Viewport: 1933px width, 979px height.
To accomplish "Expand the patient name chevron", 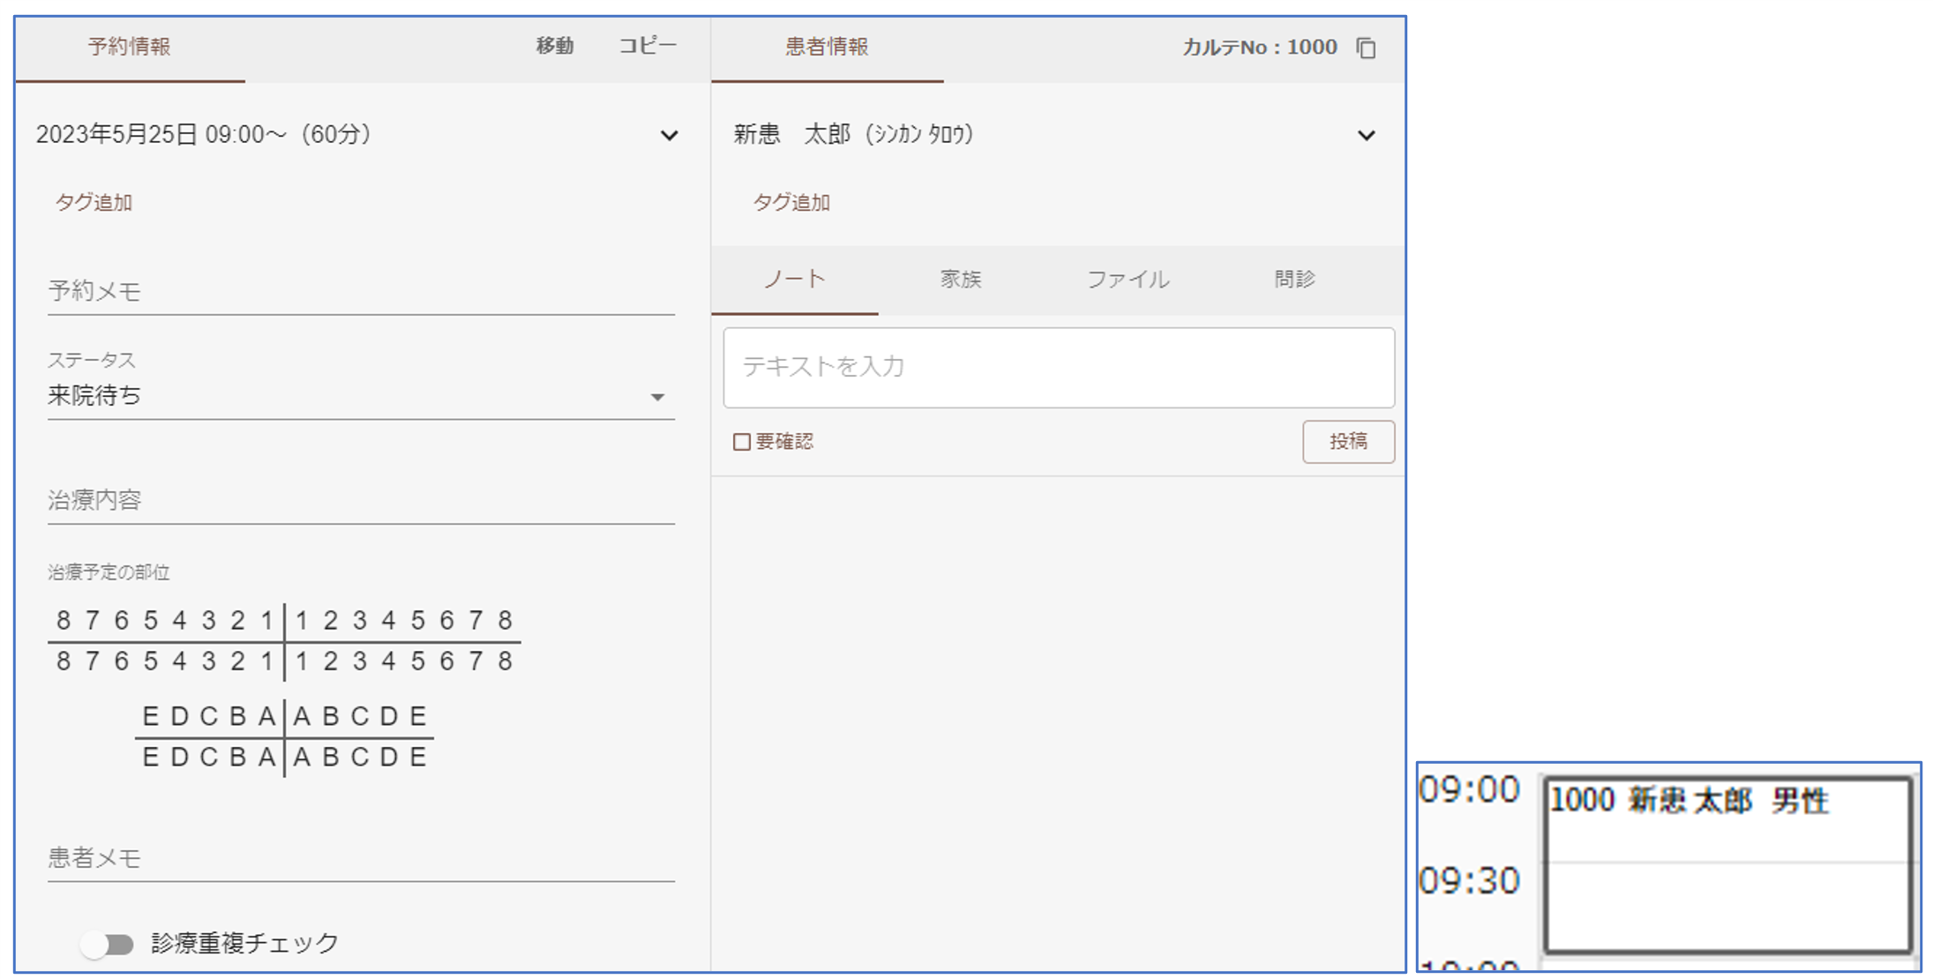I will click(1366, 136).
